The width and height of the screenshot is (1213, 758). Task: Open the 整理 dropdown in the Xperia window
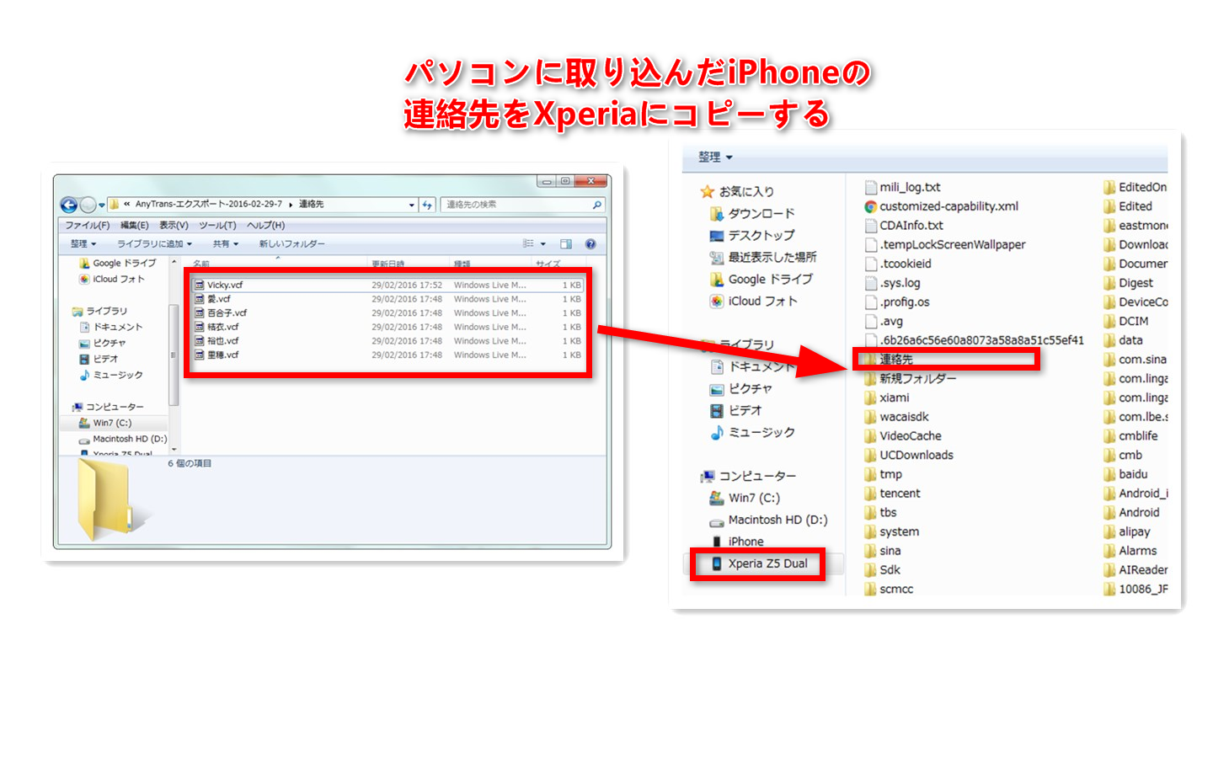[715, 157]
